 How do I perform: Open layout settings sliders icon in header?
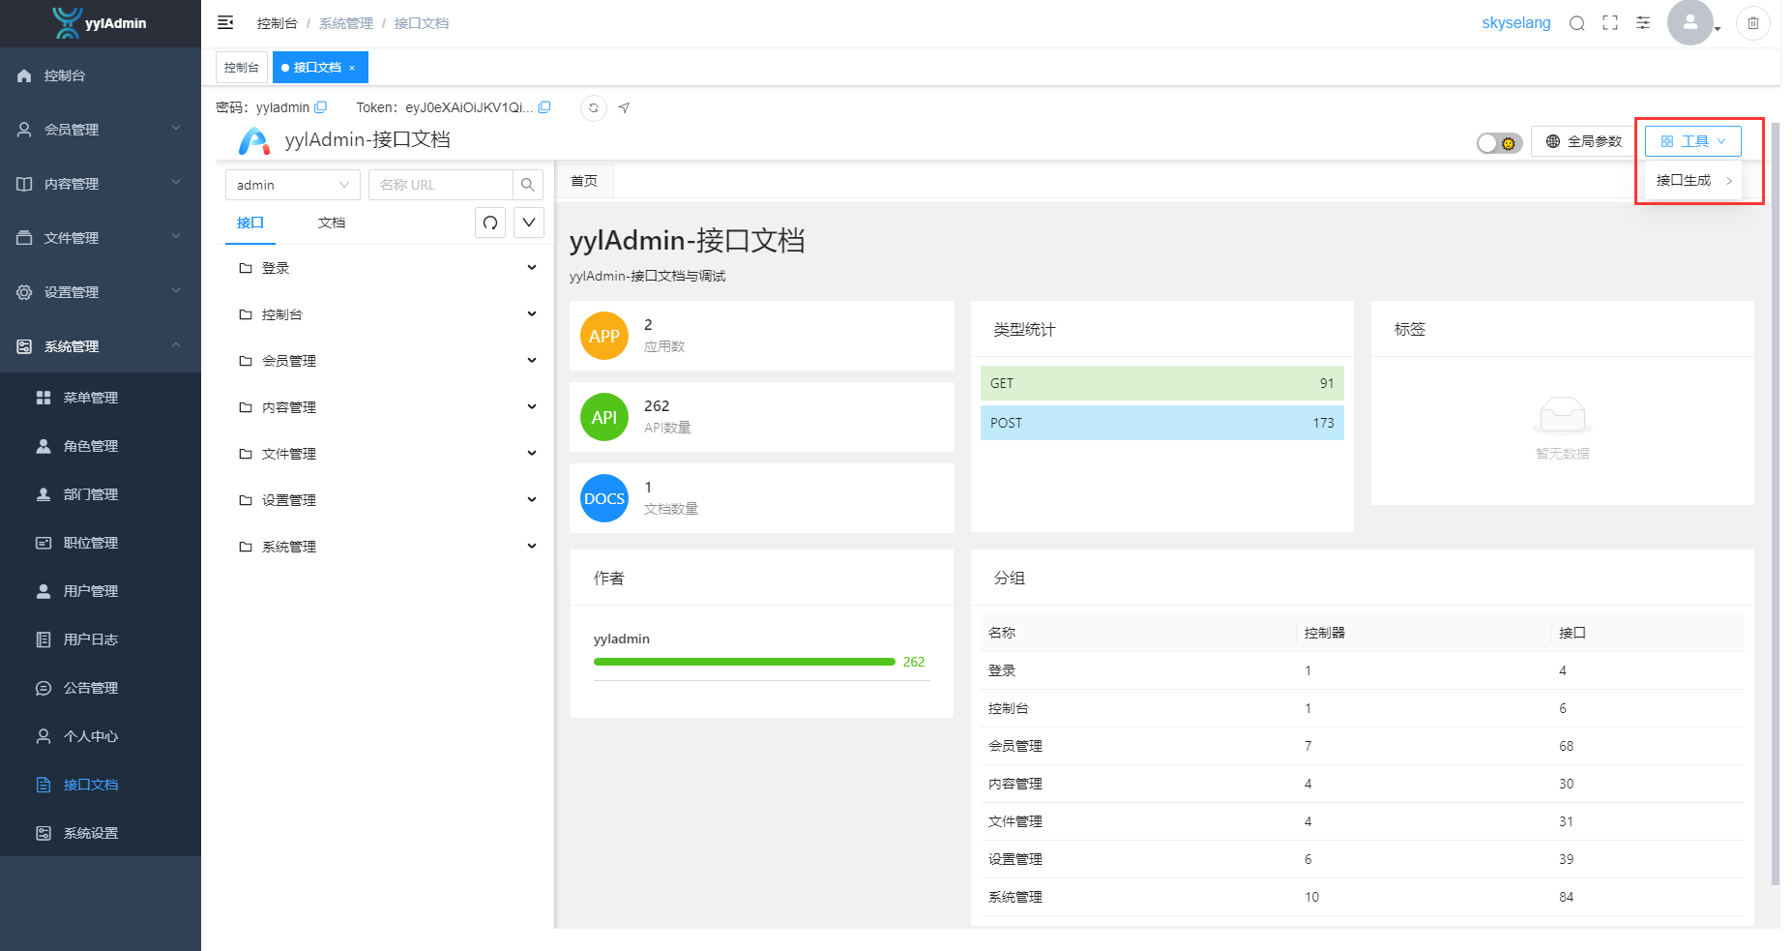click(1642, 23)
